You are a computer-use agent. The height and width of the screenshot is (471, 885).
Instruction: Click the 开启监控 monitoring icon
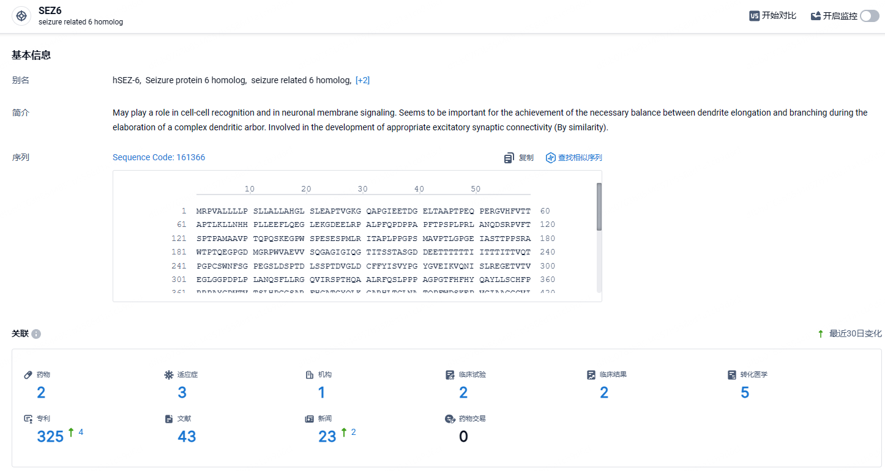tap(816, 16)
